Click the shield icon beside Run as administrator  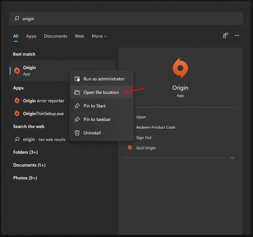pos(77,79)
